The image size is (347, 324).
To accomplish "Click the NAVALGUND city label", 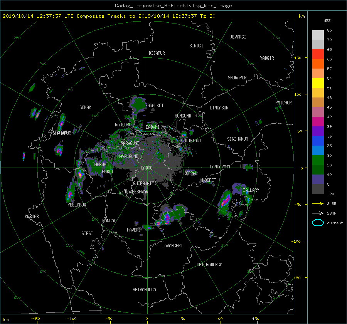I will 128,156.
